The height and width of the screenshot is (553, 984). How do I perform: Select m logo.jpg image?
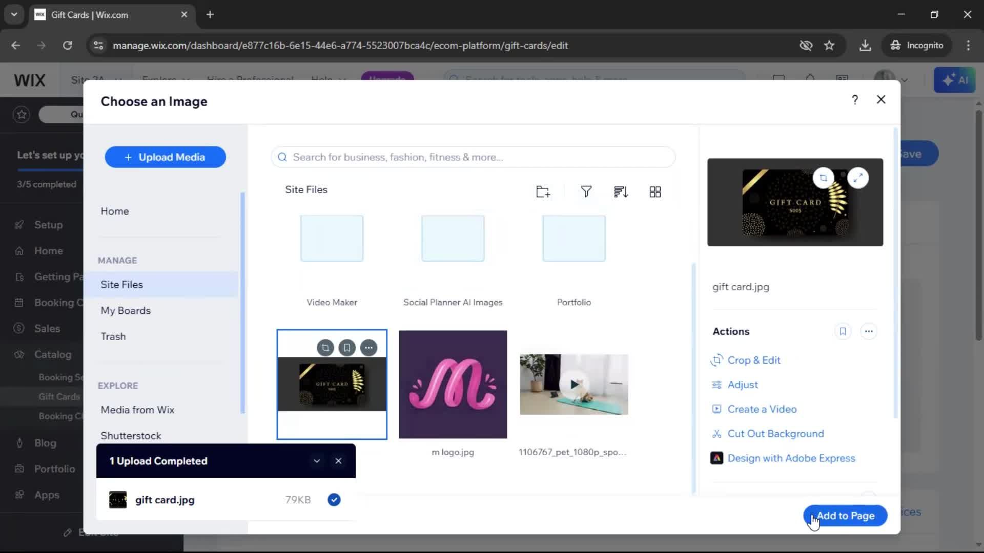point(453,385)
